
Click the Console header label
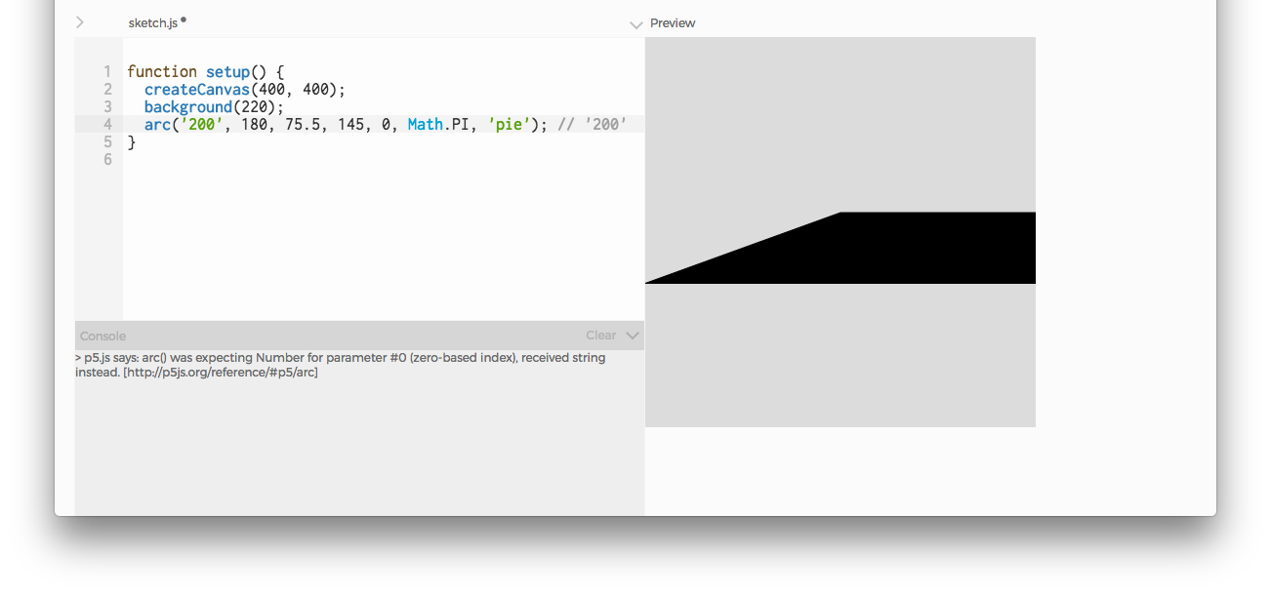tap(102, 335)
